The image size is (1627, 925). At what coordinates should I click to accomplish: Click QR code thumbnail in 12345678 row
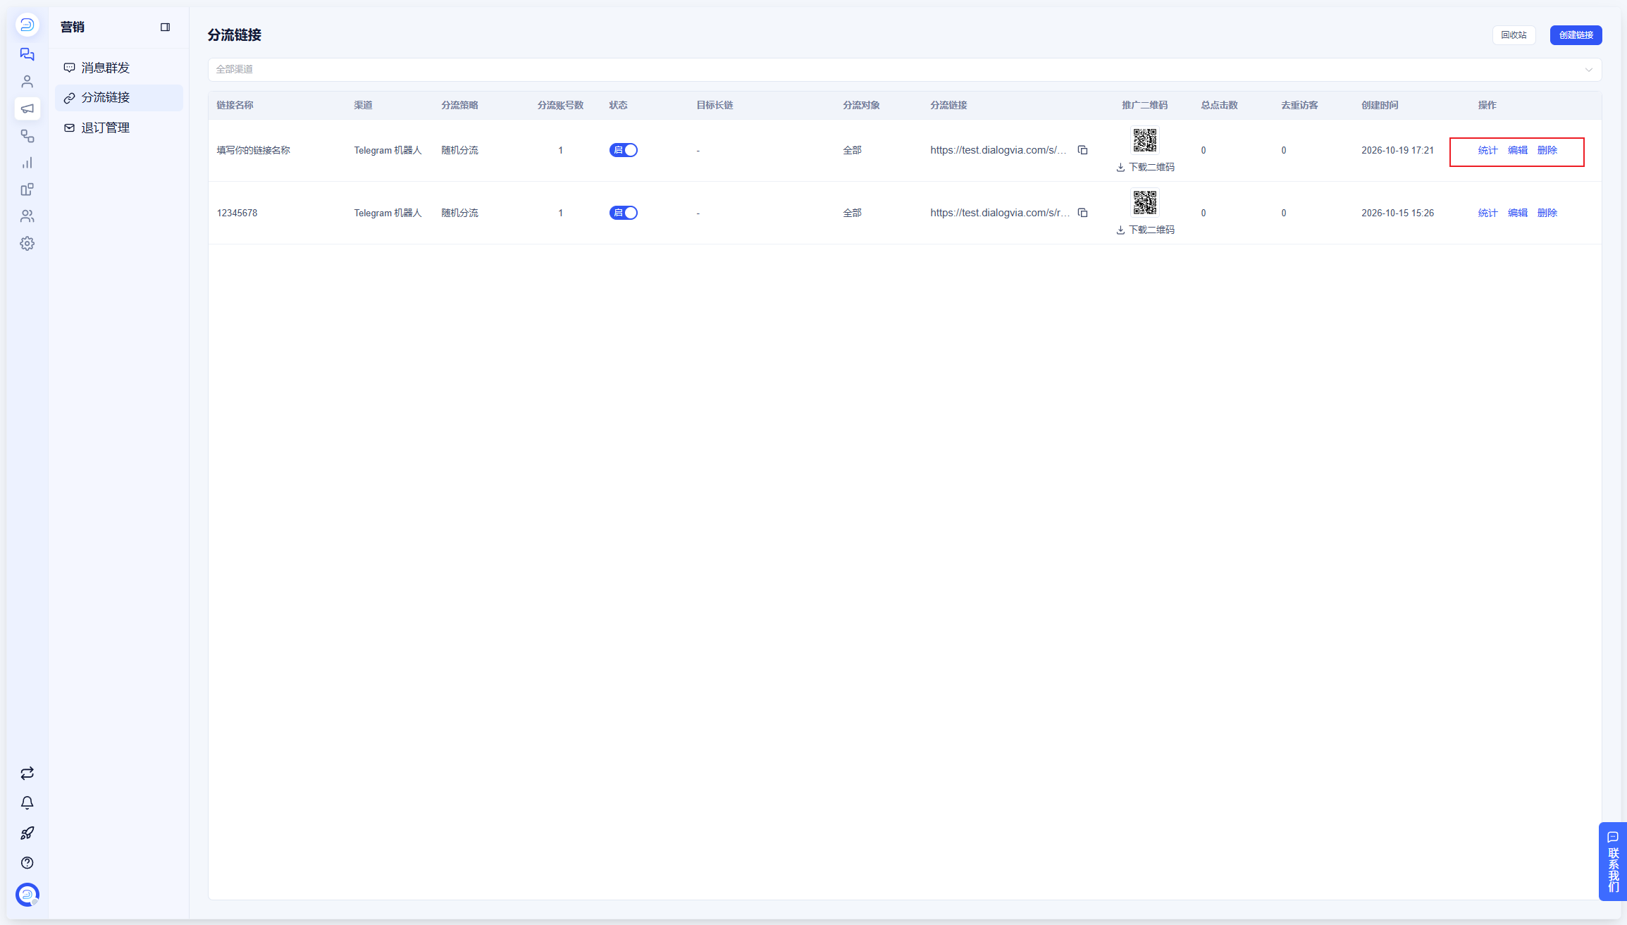pyautogui.click(x=1144, y=203)
